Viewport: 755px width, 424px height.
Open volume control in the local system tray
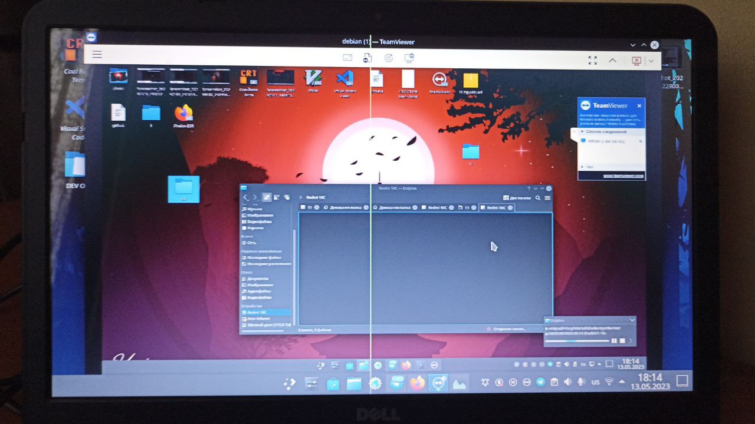[567, 382]
